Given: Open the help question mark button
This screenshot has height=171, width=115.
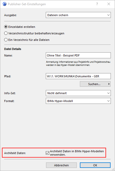Looking at the screenshot, I should 97,4.
